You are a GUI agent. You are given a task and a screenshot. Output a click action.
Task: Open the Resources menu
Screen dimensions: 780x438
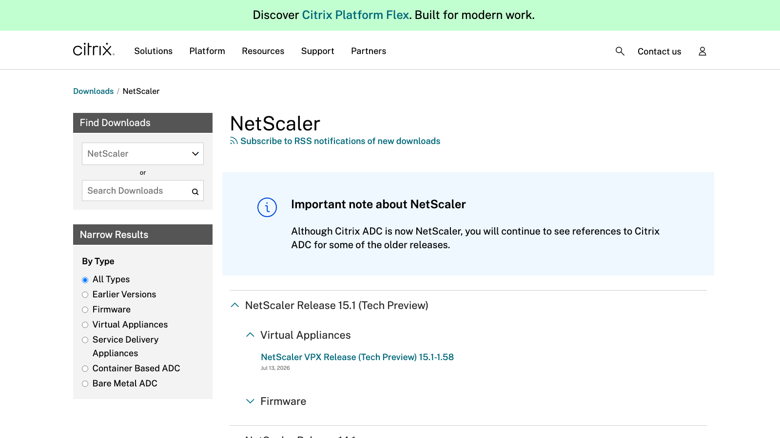coord(263,51)
